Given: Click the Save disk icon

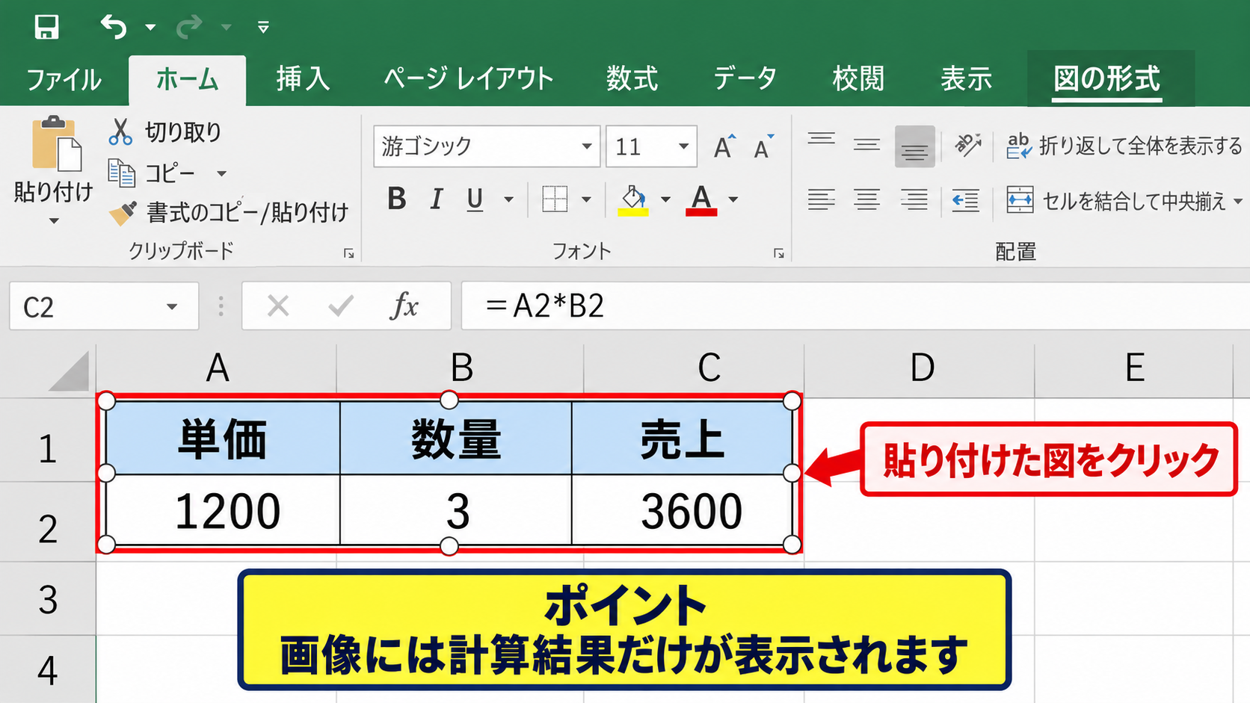Looking at the screenshot, I should [x=46, y=27].
